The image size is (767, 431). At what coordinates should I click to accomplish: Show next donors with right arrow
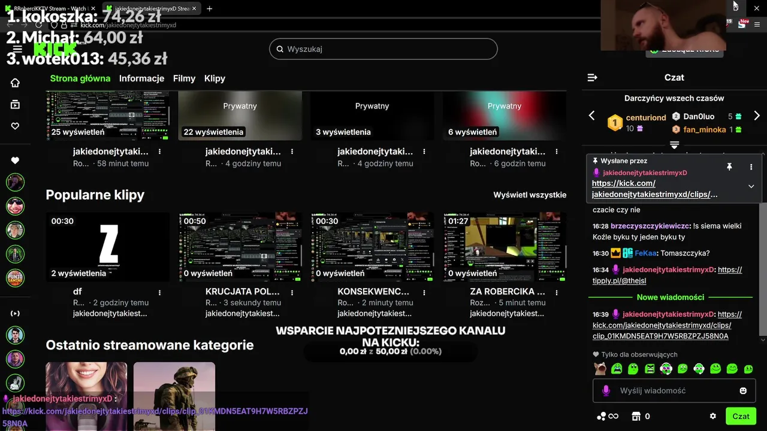757,116
